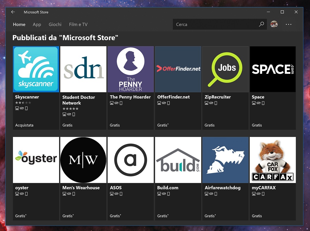Click ASOS's PC device icon
Viewport: 310px width, 231px height.
pos(112,194)
